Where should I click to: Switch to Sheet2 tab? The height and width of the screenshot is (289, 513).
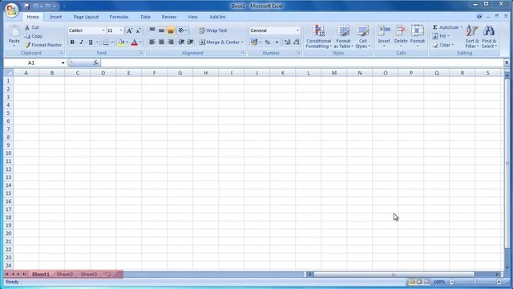pyautogui.click(x=65, y=275)
